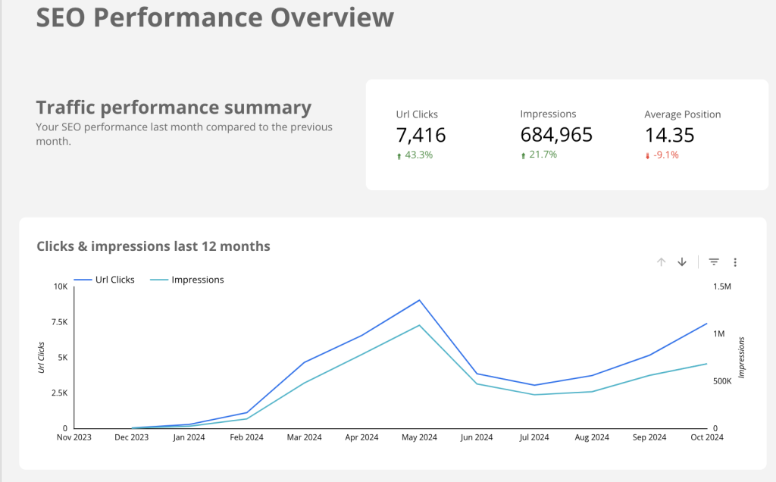This screenshot has width=776, height=482.
Task: Click the rotated Impressions right axis title
Action: (x=742, y=357)
